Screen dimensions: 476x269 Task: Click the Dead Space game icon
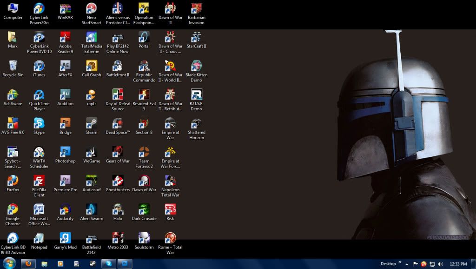tap(118, 126)
